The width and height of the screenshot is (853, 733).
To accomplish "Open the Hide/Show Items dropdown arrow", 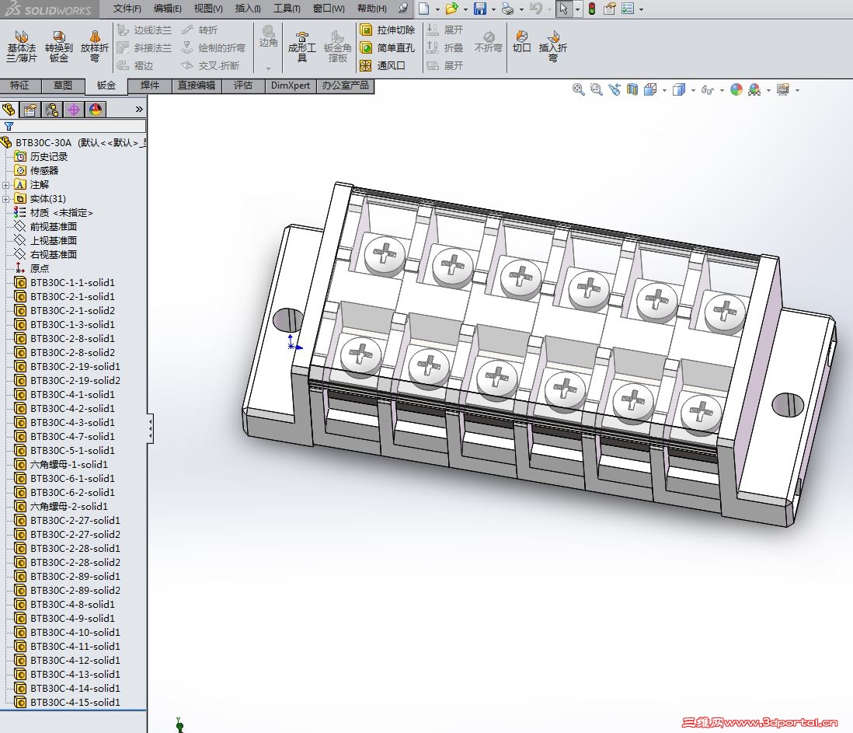I will [722, 90].
